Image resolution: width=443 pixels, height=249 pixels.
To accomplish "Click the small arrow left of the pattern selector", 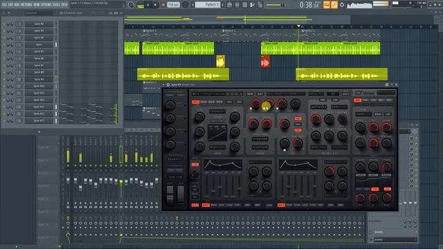I will pos(193,5).
